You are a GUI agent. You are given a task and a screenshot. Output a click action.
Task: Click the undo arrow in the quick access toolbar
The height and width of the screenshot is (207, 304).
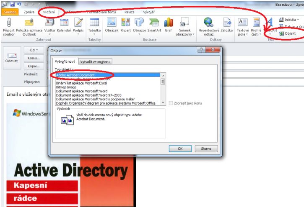click(x=19, y=4)
